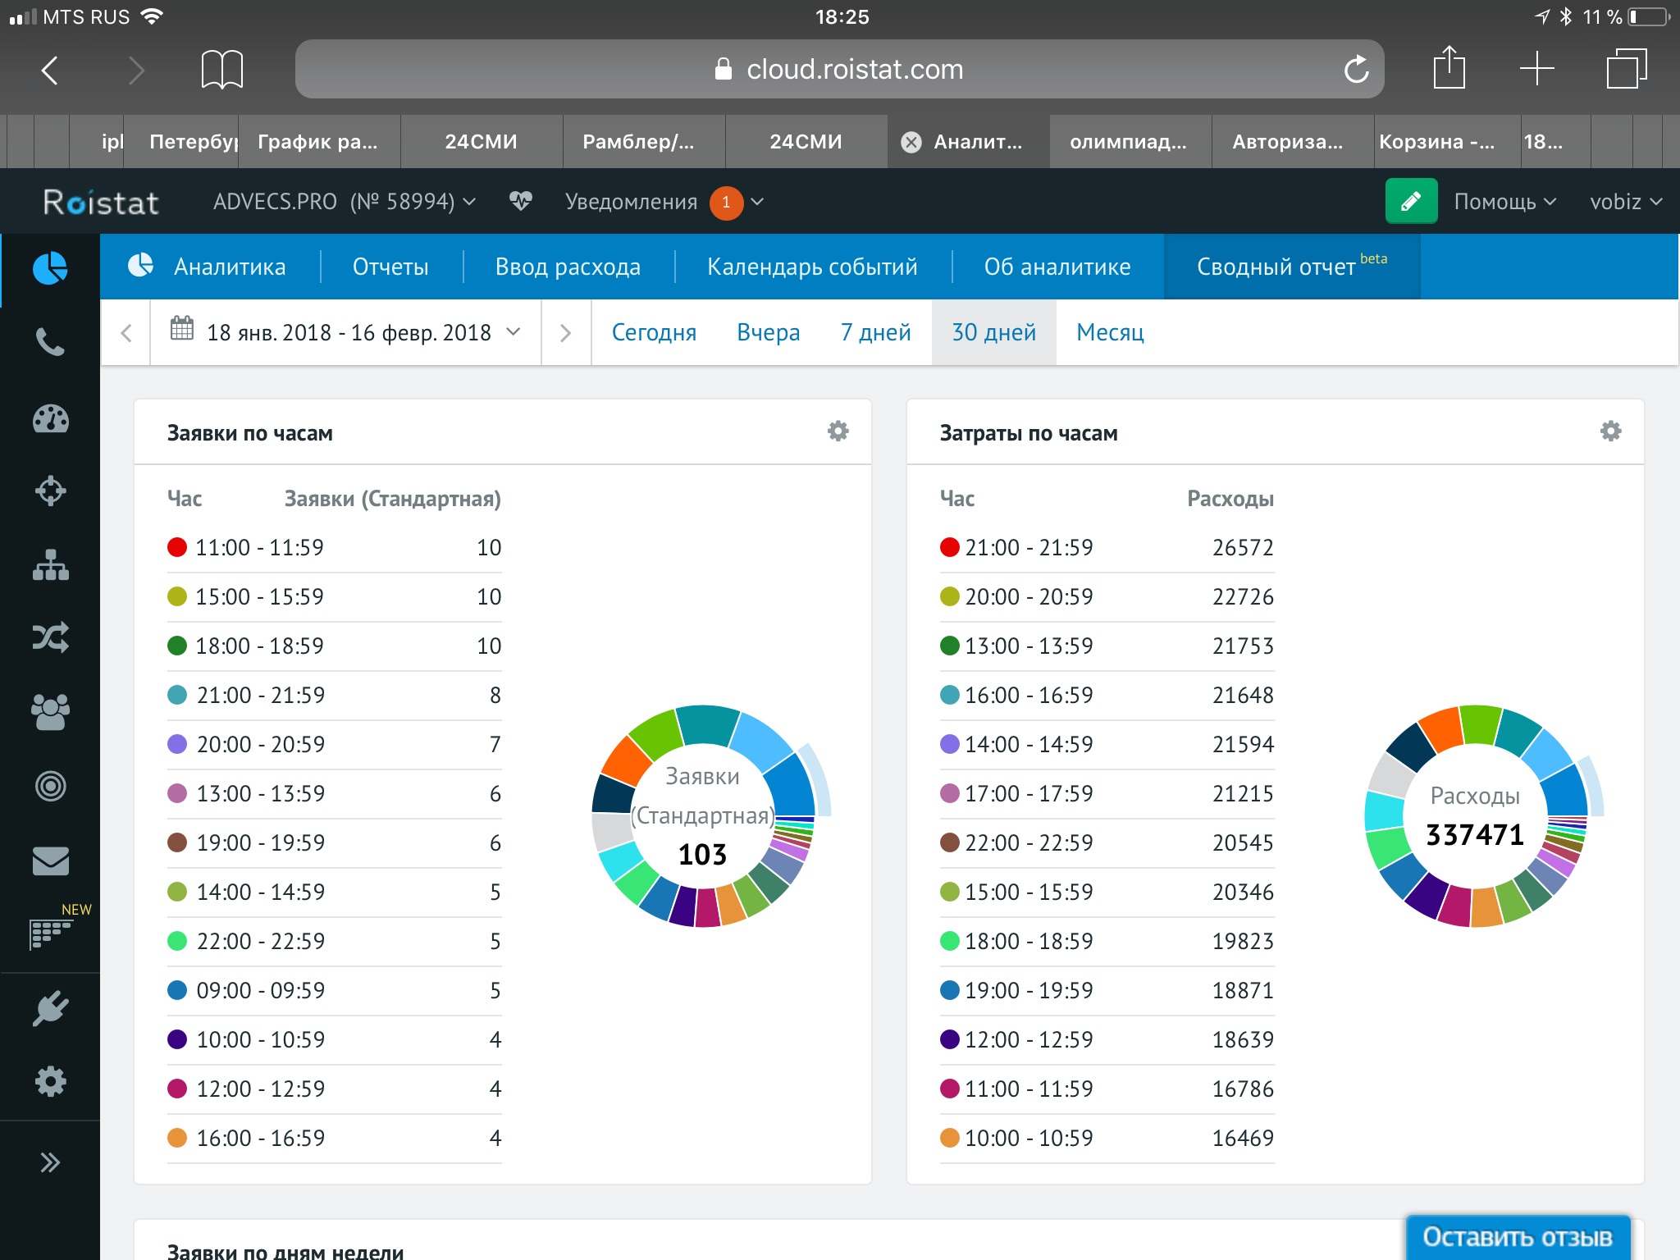Open a new Safari tab

[1536, 68]
